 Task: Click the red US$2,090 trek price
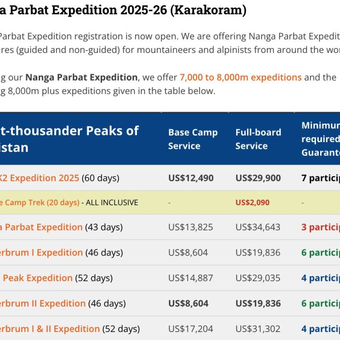[x=252, y=203]
